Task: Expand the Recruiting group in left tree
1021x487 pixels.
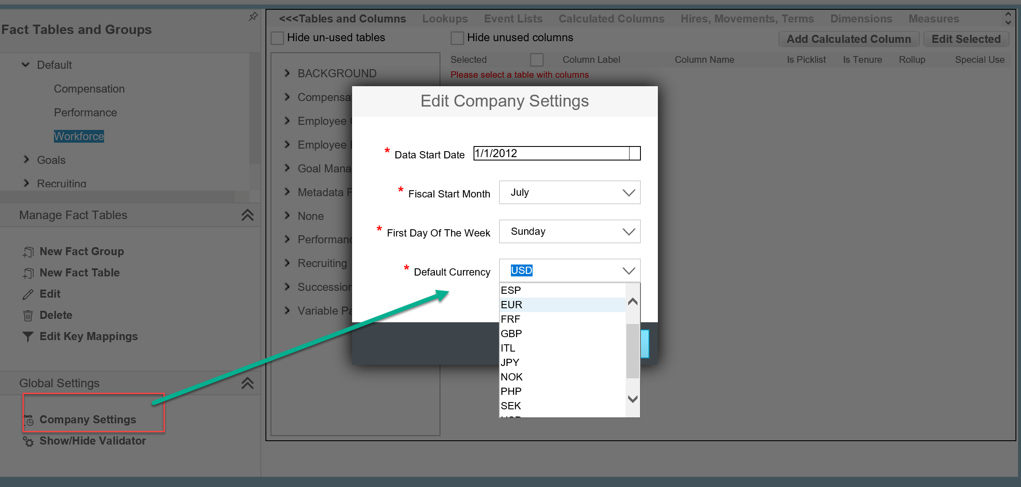Action: pyautogui.click(x=26, y=183)
